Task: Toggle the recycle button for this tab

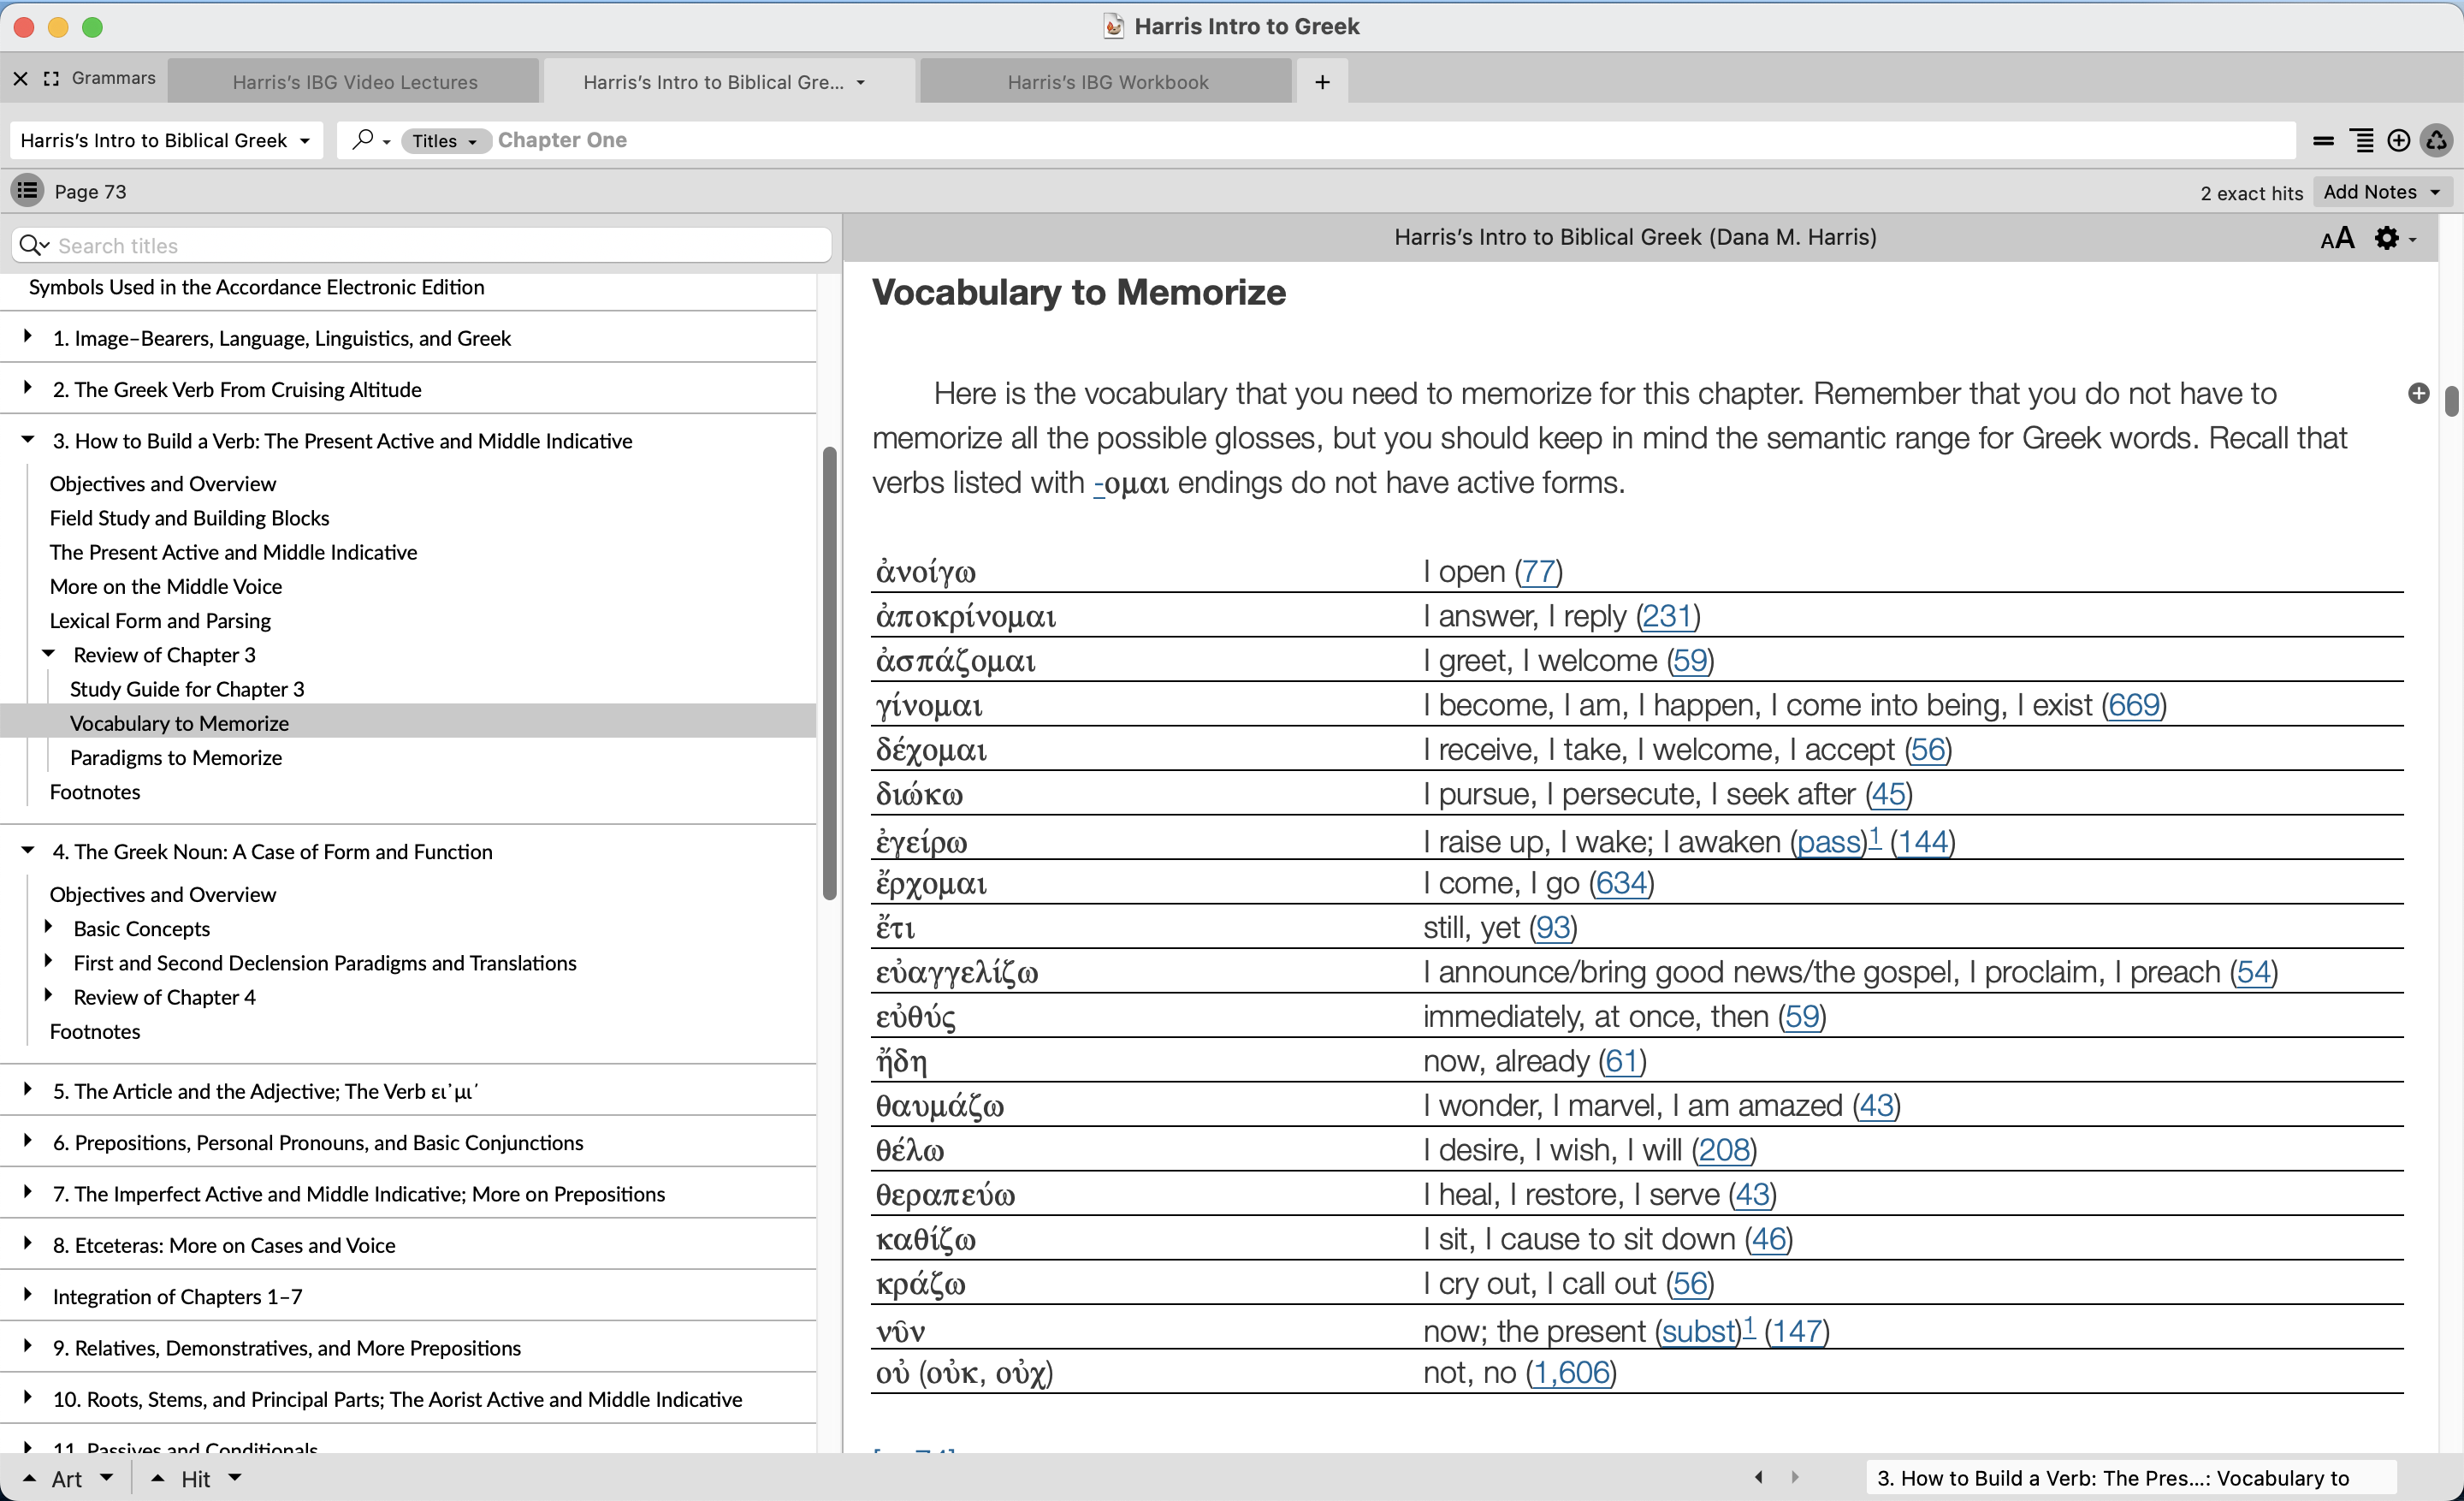Action: coord(2437,140)
